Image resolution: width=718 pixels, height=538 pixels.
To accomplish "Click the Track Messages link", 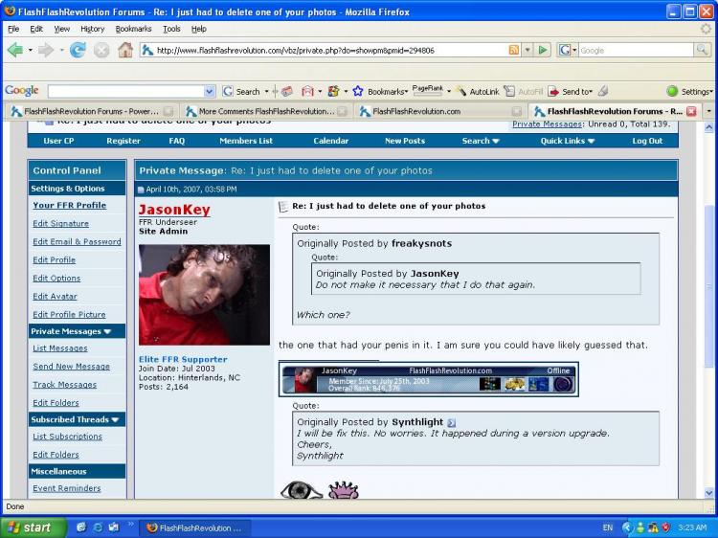I will [x=64, y=385].
